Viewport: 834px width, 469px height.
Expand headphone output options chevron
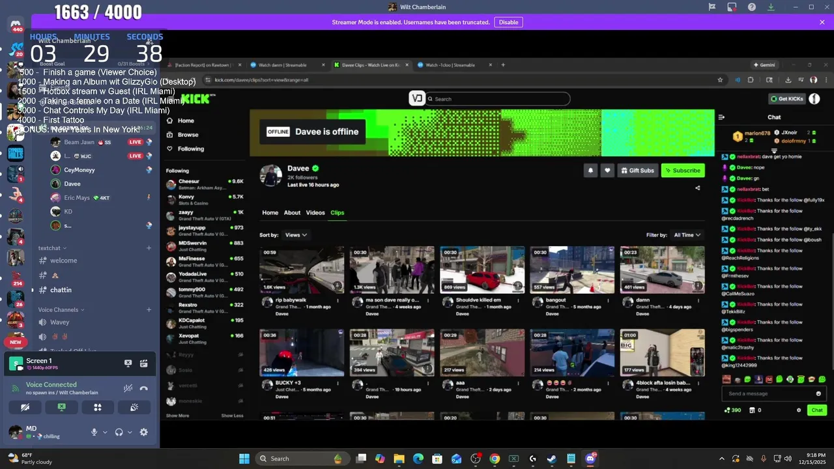click(130, 433)
